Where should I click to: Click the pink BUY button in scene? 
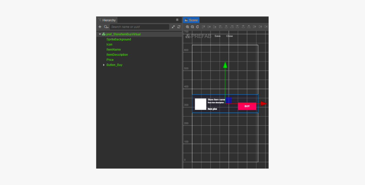pyautogui.click(x=247, y=106)
